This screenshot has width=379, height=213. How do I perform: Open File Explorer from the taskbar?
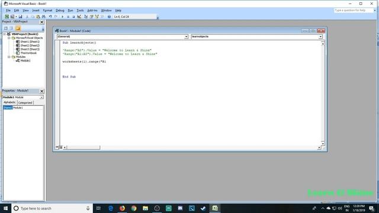pyautogui.click(x=145, y=208)
